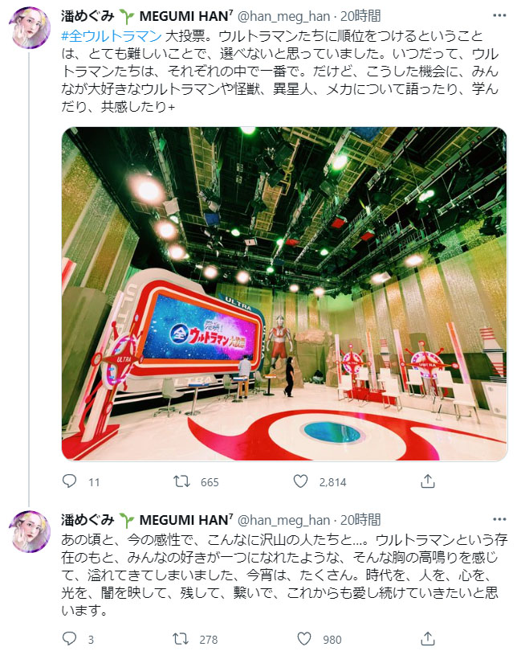The height and width of the screenshot is (655, 521).
Task: Open @han_meg_han handle on second tweet
Action: point(283,520)
